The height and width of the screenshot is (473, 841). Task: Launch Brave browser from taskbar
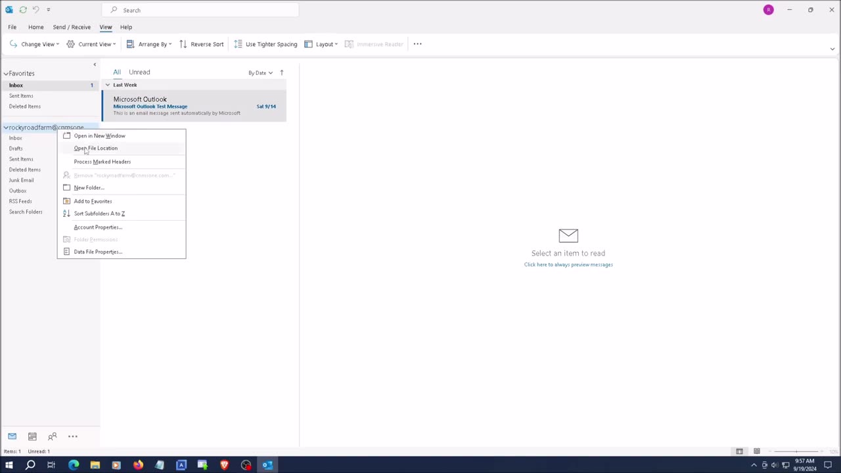point(224,465)
